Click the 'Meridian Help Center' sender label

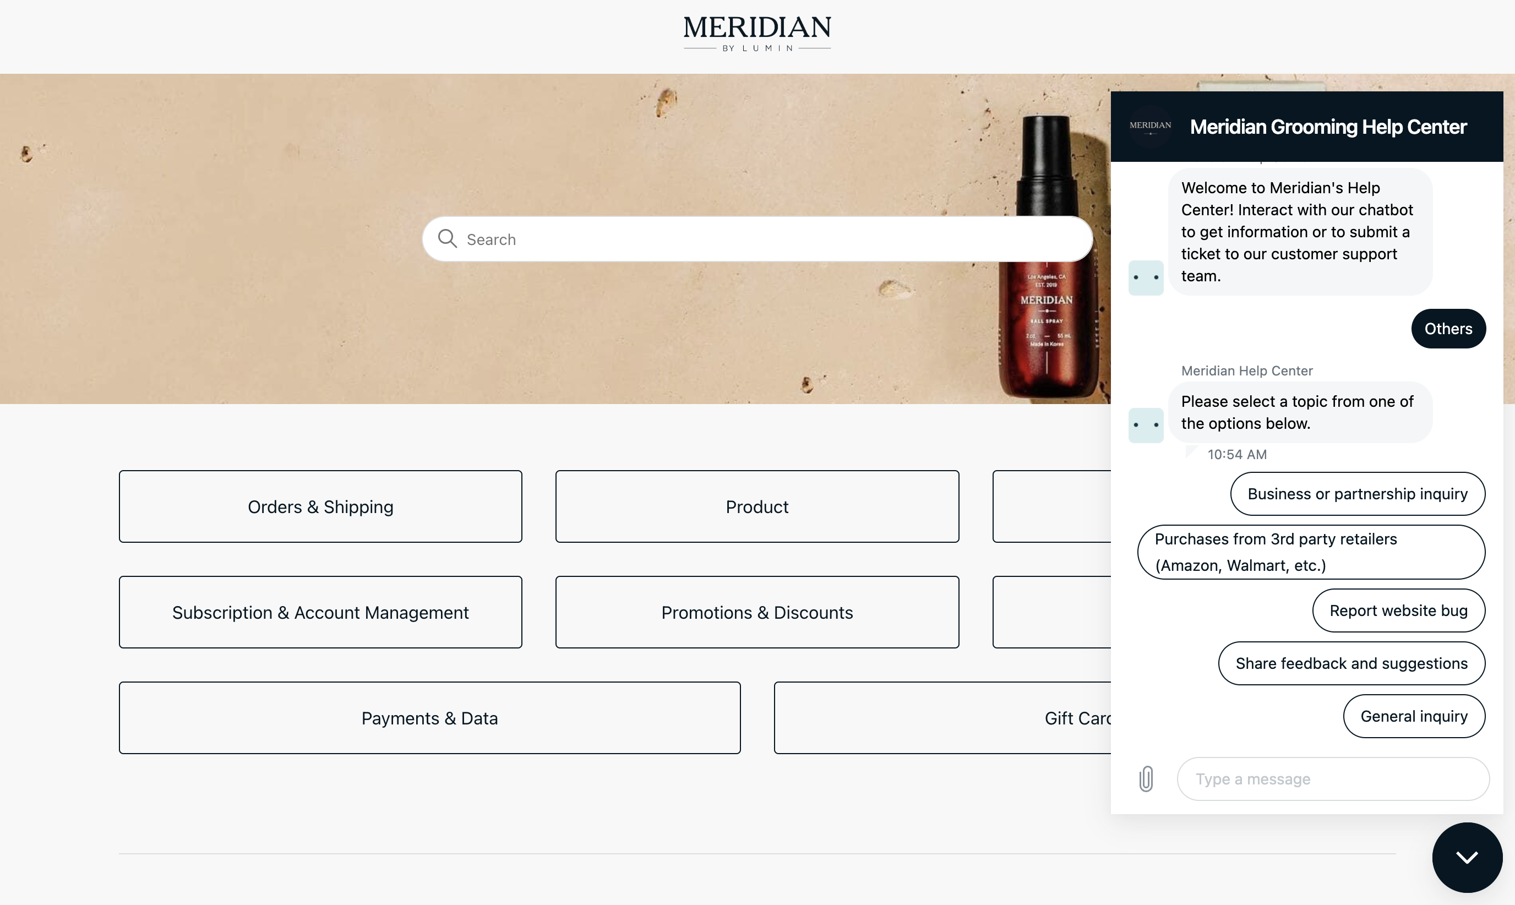tap(1246, 371)
